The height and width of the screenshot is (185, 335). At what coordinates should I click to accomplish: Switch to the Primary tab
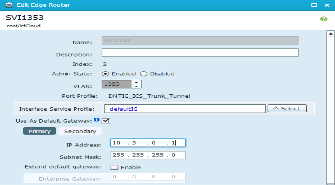39,131
